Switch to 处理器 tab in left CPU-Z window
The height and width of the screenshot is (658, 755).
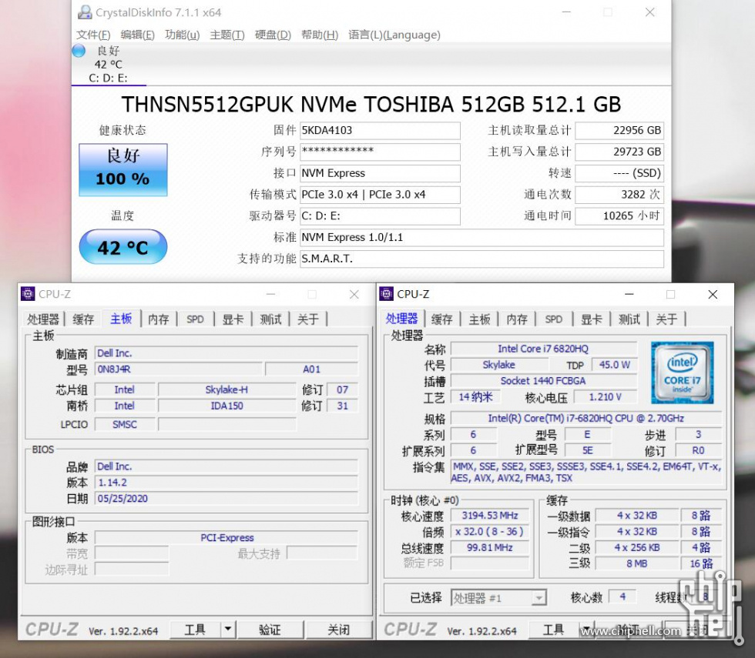43,319
